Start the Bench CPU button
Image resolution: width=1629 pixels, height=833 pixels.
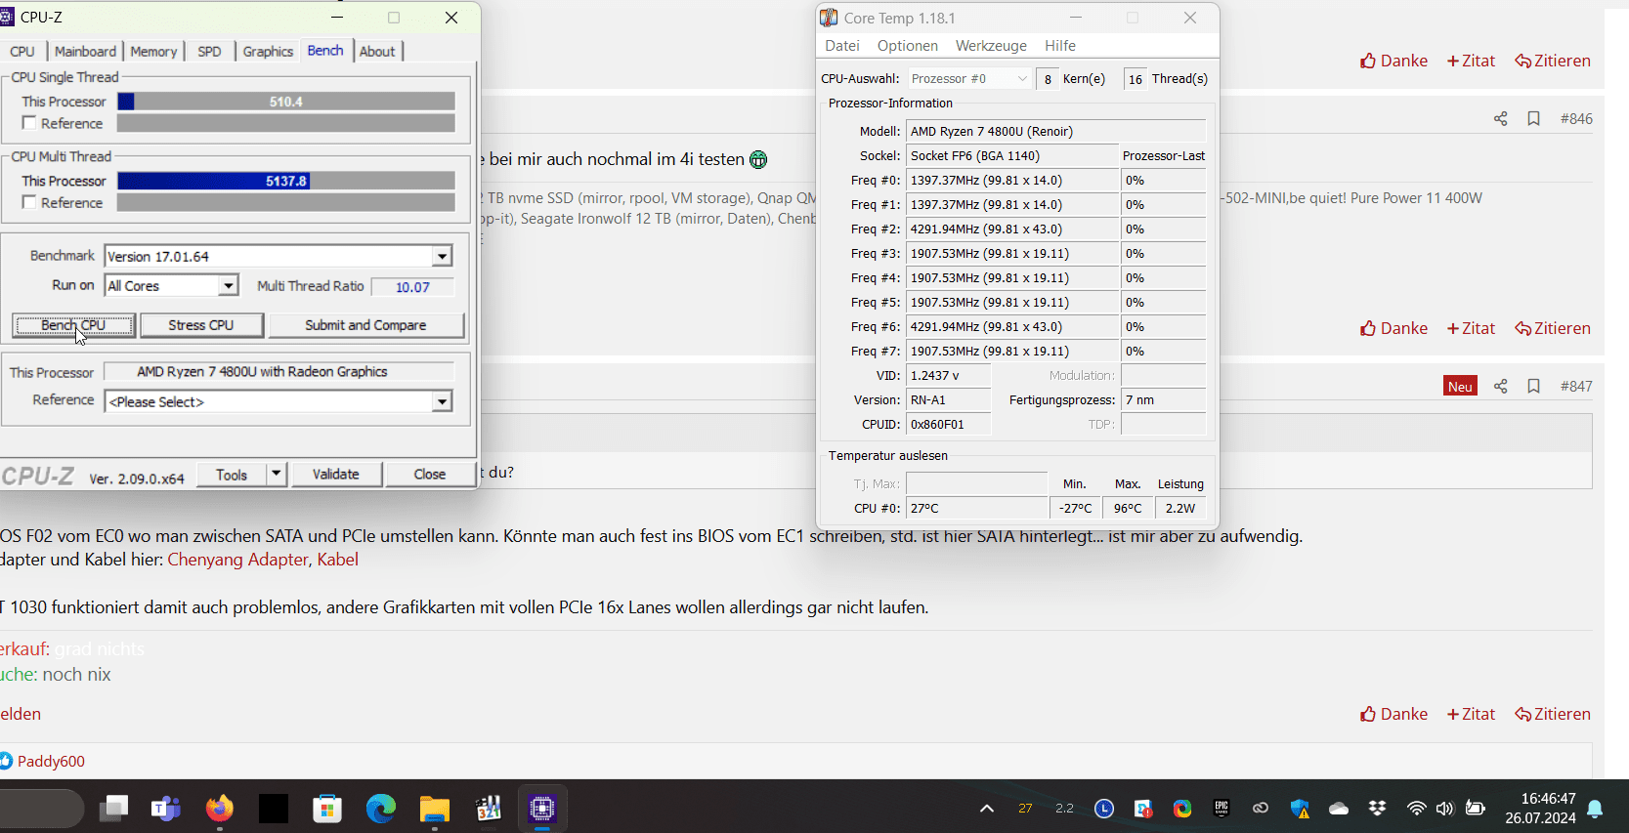73,325
